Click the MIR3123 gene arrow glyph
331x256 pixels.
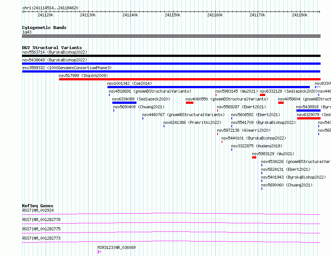[x=99, y=252]
